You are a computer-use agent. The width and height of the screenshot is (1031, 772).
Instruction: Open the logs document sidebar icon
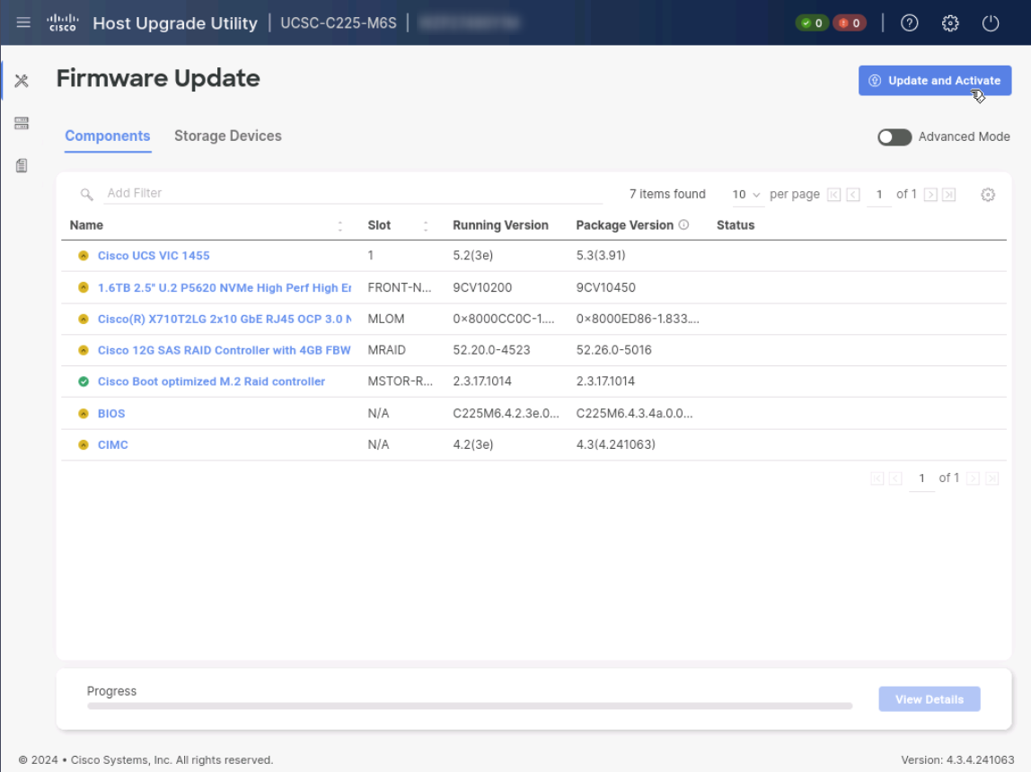click(22, 165)
